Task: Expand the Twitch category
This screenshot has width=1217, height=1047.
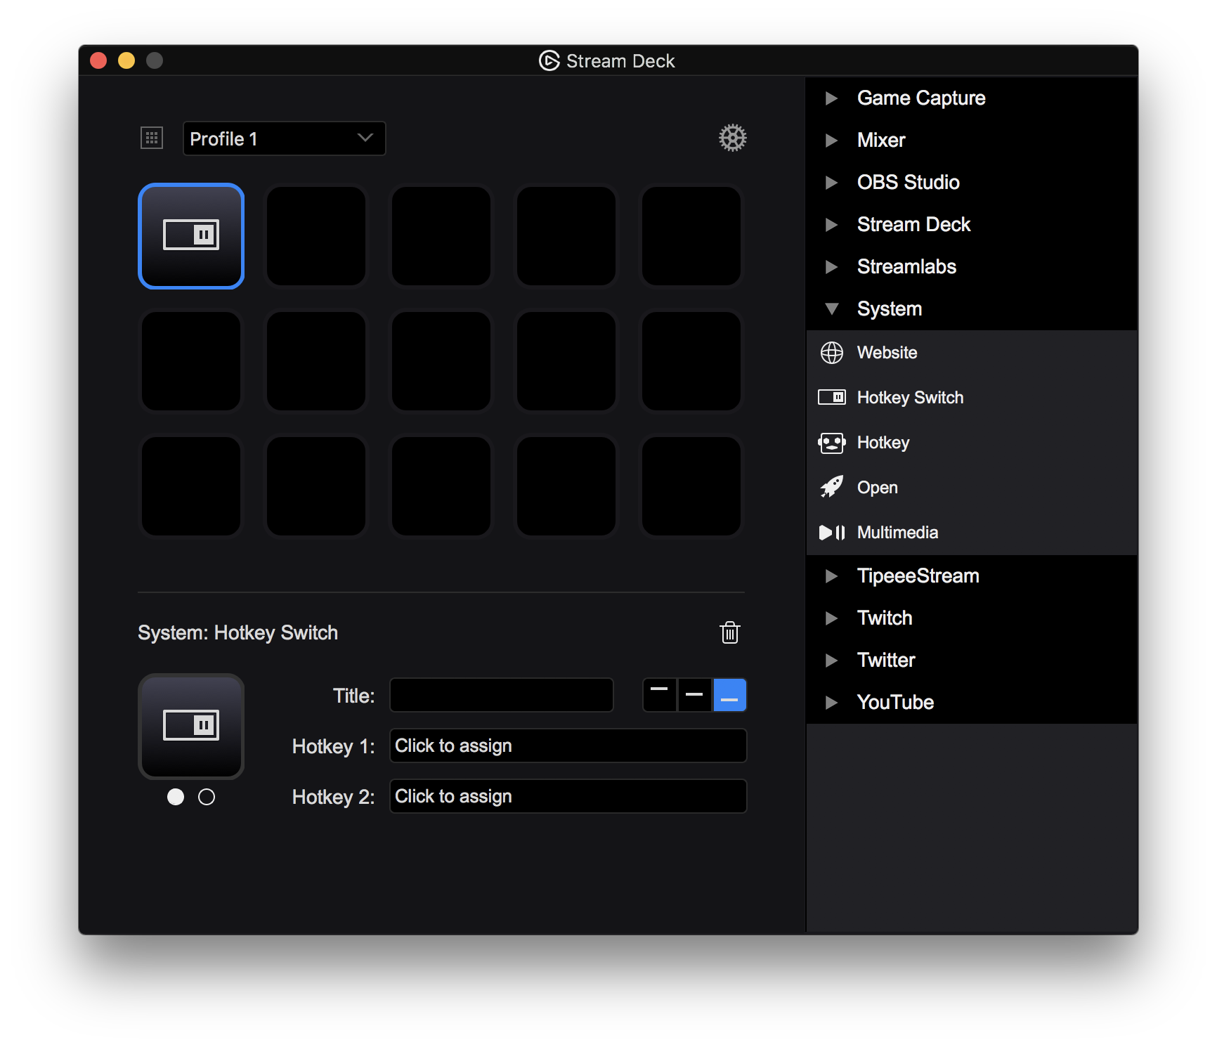Action: pyautogui.click(x=831, y=618)
